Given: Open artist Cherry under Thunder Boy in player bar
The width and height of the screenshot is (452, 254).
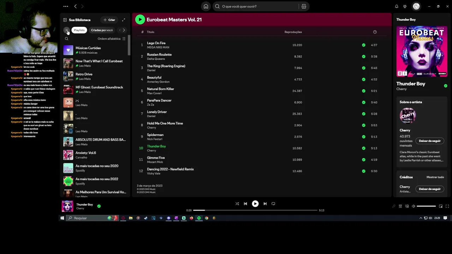Looking at the screenshot, I should (x=80, y=208).
